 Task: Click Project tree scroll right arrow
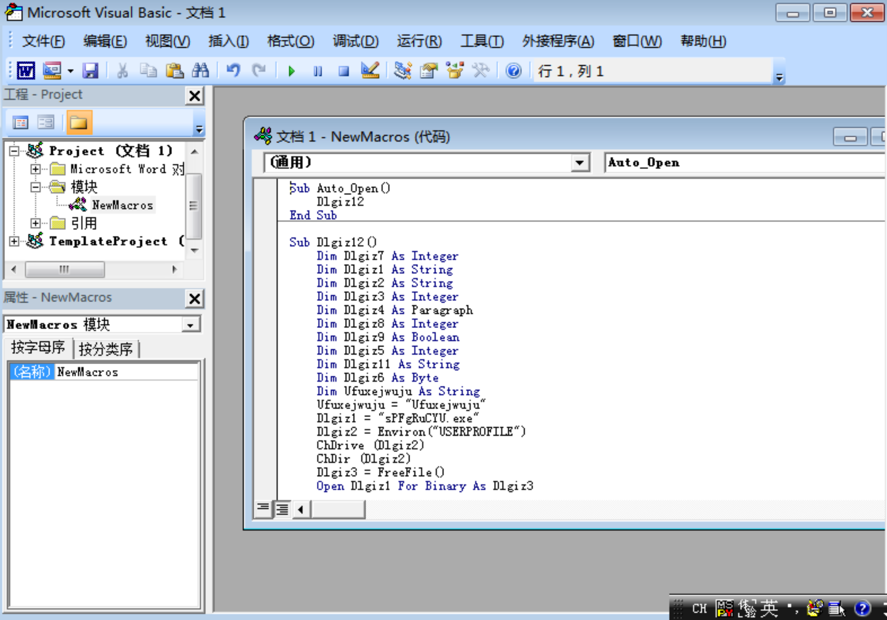(175, 269)
